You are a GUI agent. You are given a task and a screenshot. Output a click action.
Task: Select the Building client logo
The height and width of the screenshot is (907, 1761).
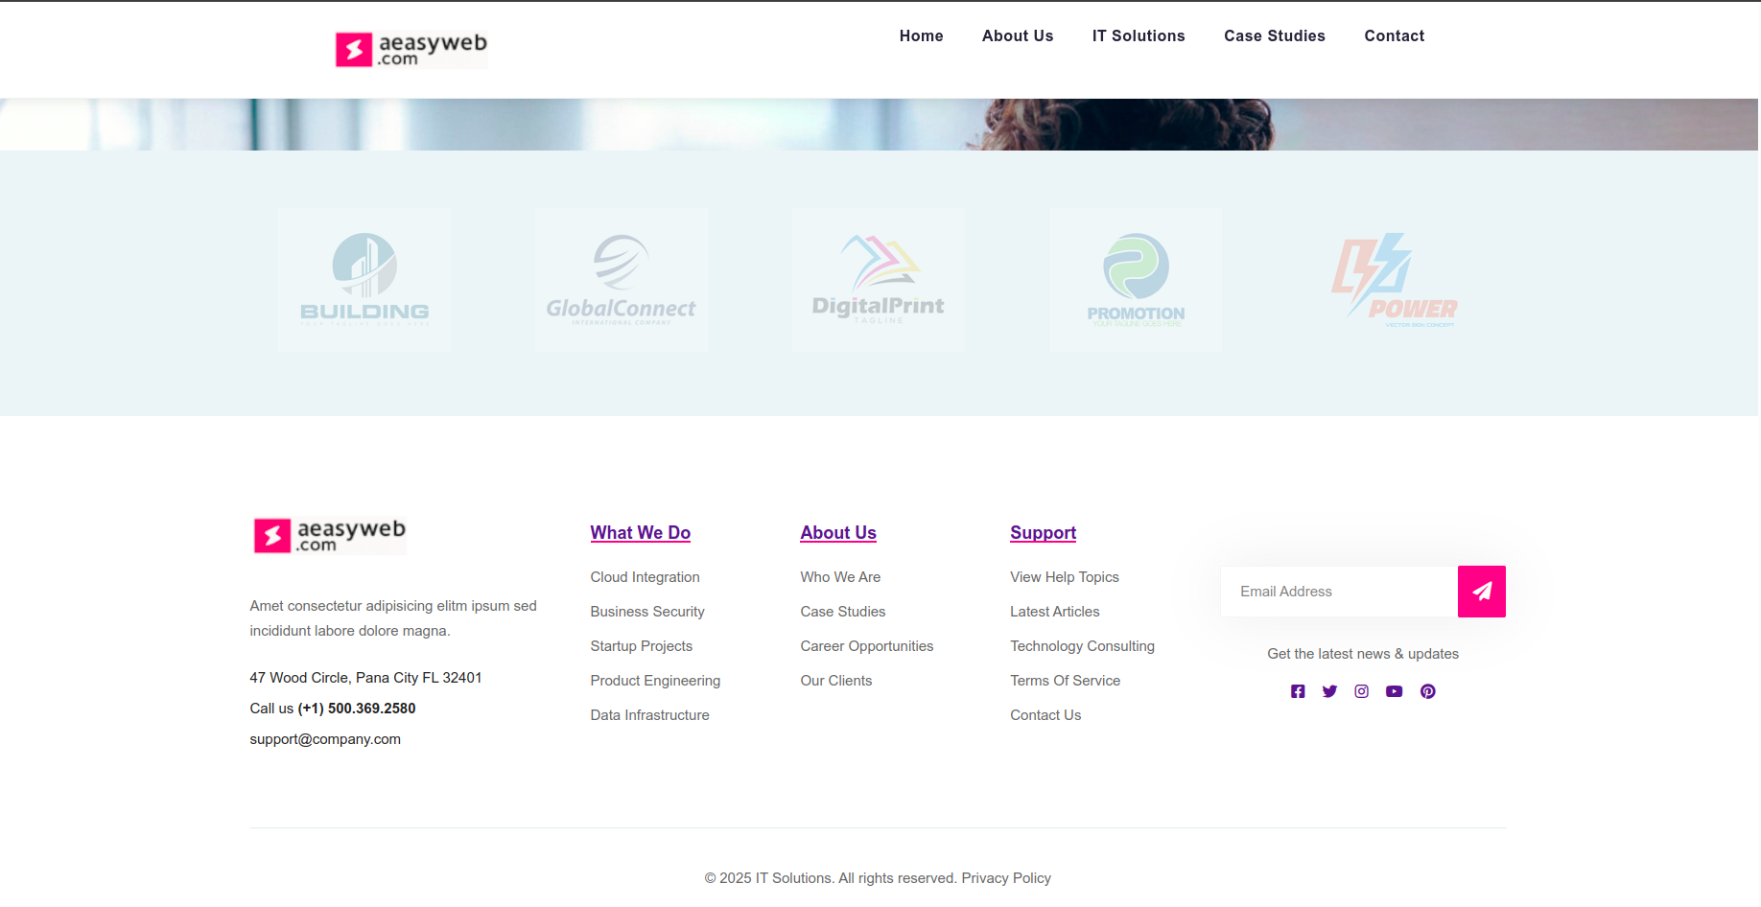tap(364, 280)
